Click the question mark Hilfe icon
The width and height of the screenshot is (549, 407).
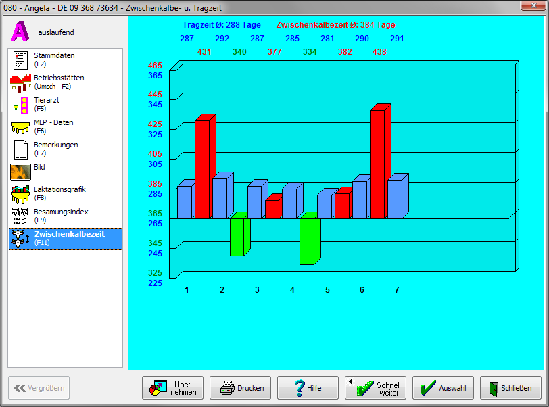click(x=300, y=388)
